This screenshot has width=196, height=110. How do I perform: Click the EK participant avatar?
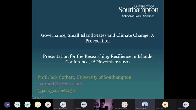[x=48, y=104]
